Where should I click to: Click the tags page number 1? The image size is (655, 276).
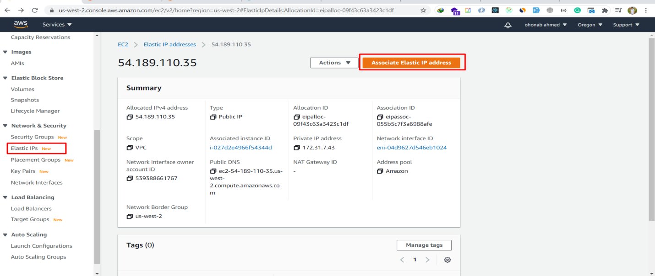point(415,260)
